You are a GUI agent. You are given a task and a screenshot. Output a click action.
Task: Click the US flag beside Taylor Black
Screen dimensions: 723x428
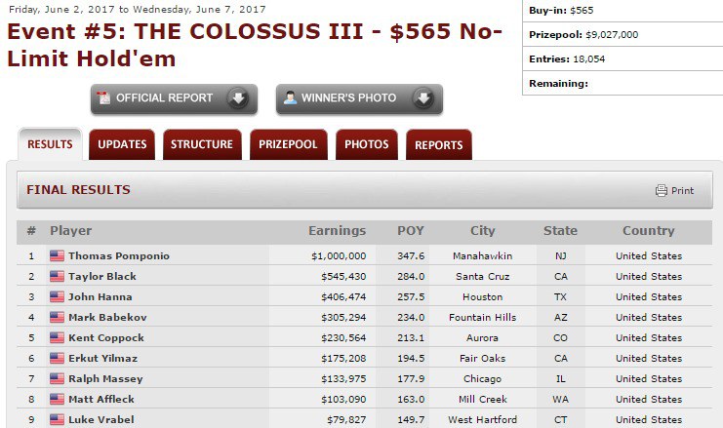pos(57,277)
